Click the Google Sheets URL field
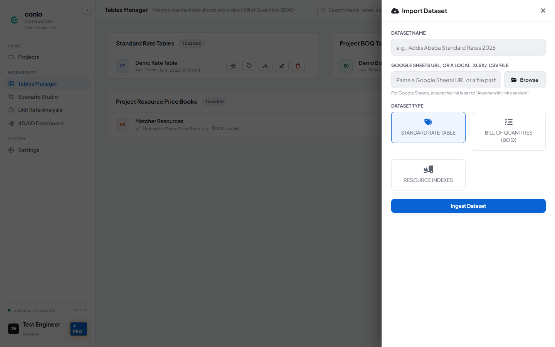555x347 pixels. click(x=446, y=80)
